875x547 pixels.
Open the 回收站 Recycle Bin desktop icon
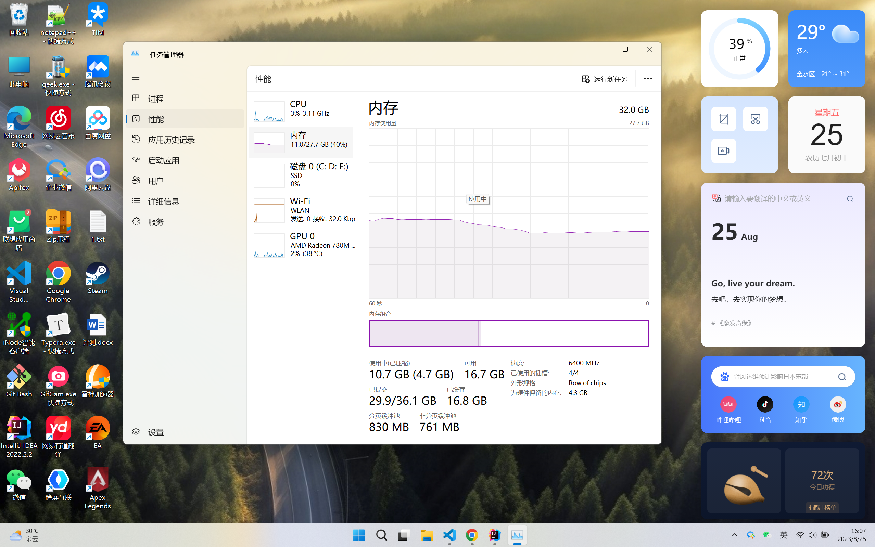19,20
